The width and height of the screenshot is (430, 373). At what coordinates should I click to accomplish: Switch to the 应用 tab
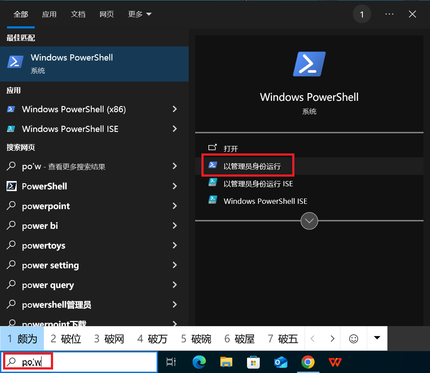pos(49,14)
